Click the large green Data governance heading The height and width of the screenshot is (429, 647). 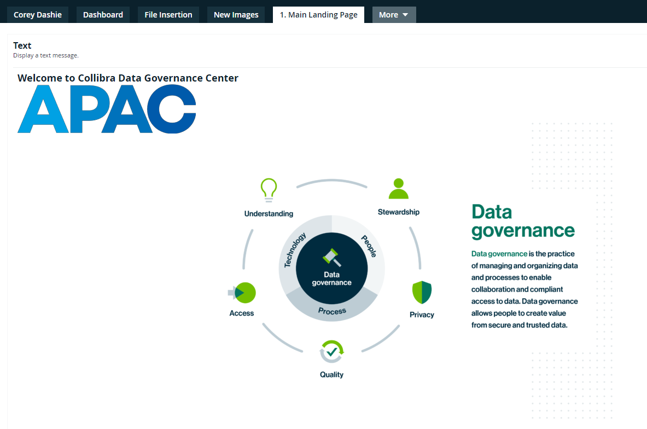(x=523, y=221)
